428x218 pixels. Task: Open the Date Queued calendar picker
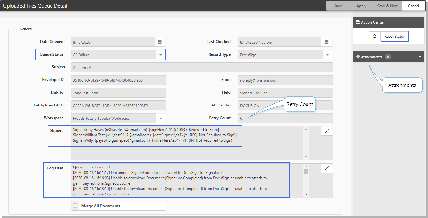coord(160,42)
